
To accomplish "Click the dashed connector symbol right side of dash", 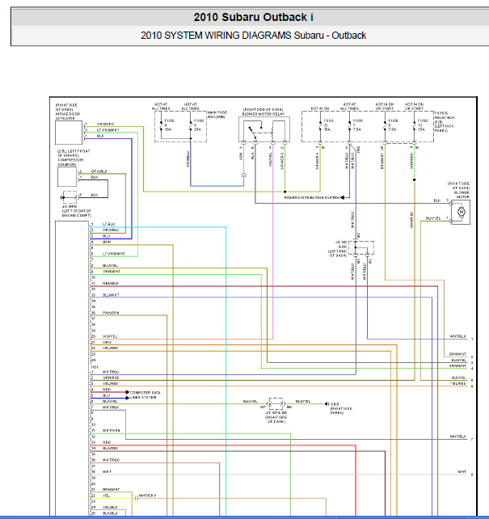I will [276, 404].
